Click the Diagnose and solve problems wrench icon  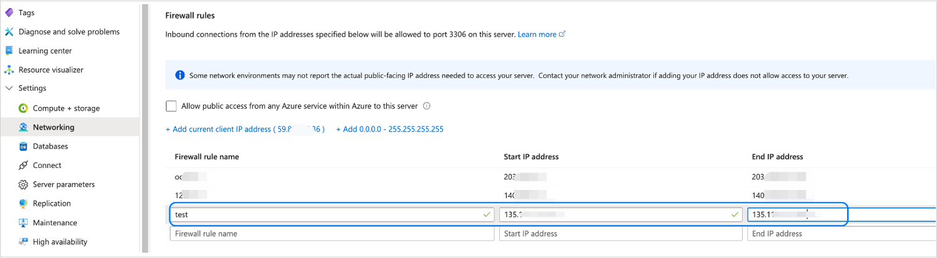pyautogui.click(x=9, y=32)
